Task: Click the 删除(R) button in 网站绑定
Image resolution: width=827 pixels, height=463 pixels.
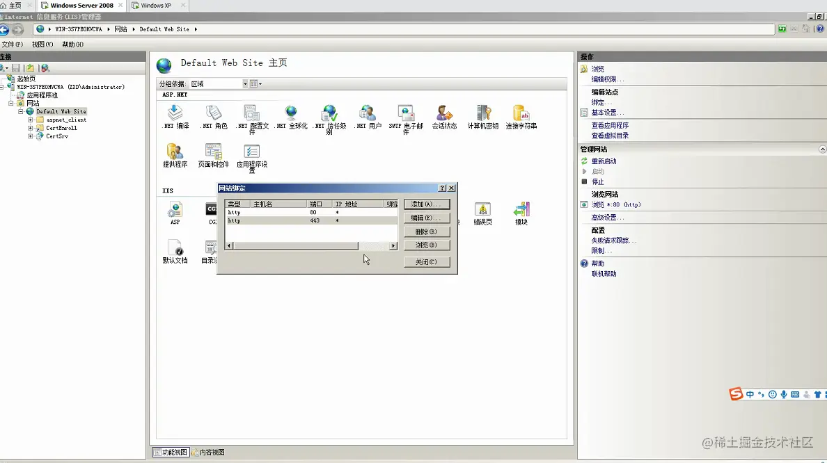Action: coord(427,231)
